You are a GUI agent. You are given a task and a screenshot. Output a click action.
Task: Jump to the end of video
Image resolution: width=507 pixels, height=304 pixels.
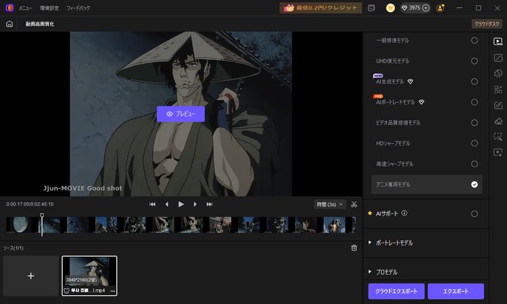210,204
